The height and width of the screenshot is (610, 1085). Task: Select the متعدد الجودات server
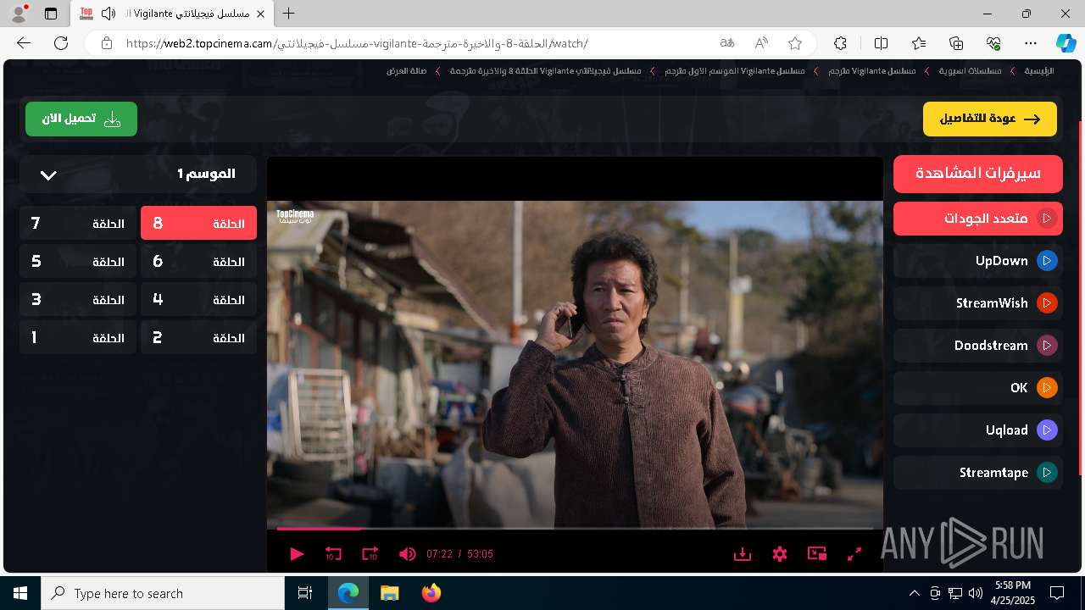[x=978, y=219]
